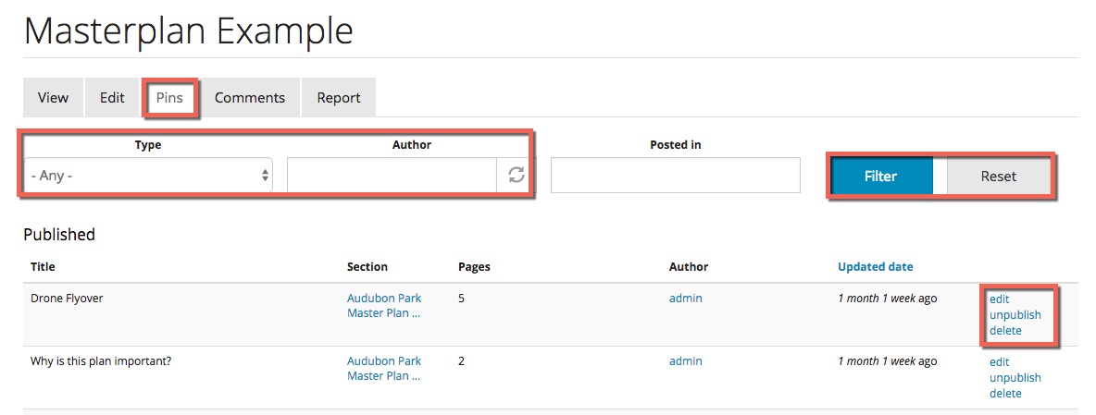Open the Edit tab
Screen dimensions: 1096x415
[x=112, y=98]
